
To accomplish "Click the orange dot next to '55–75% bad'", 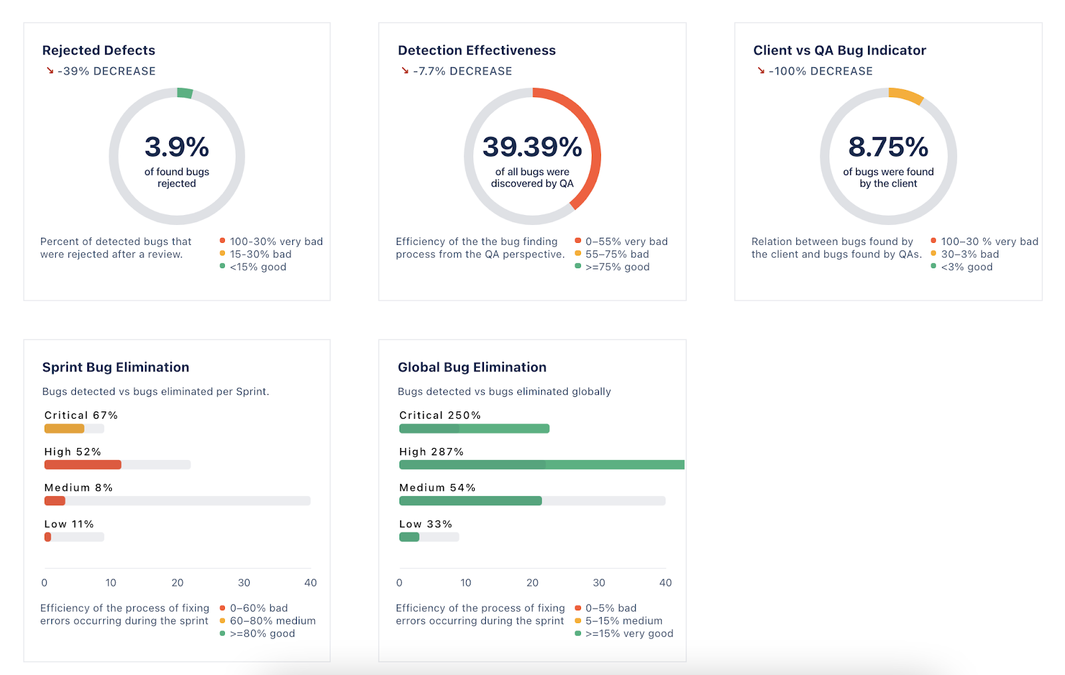I will click(x=578, y=254).
